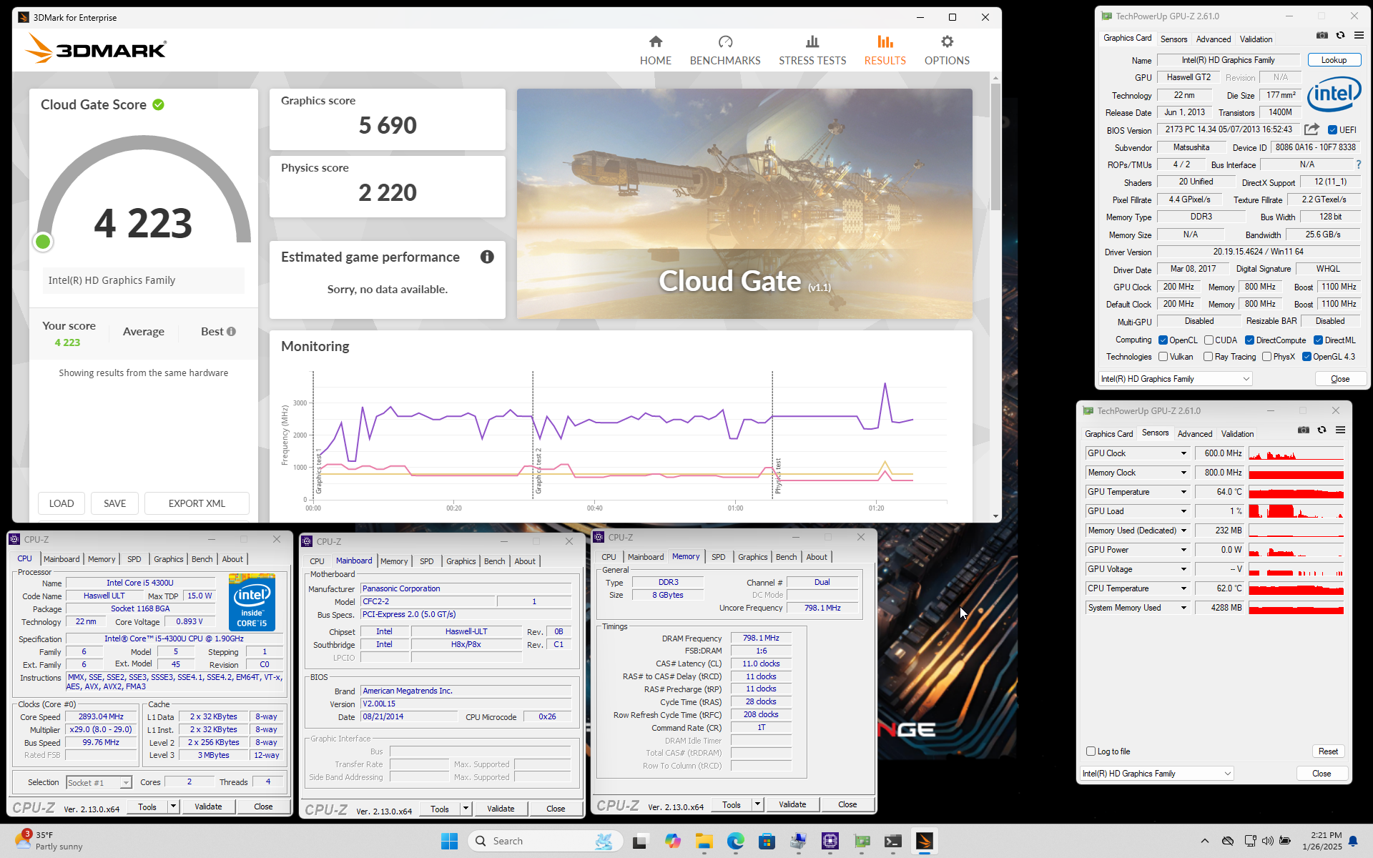
Task: Open hamburger menu in GPU-Z Sensors window
Action: (1341, 430)
